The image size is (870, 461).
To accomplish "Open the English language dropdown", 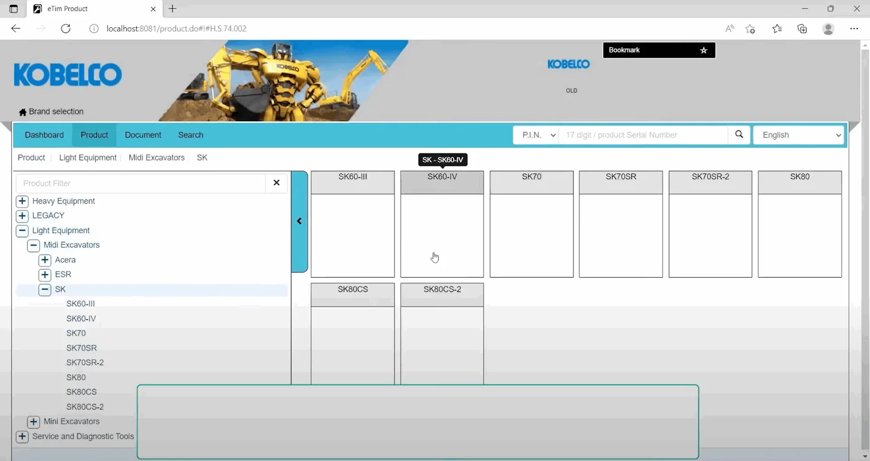I will [x=799, y=135].
